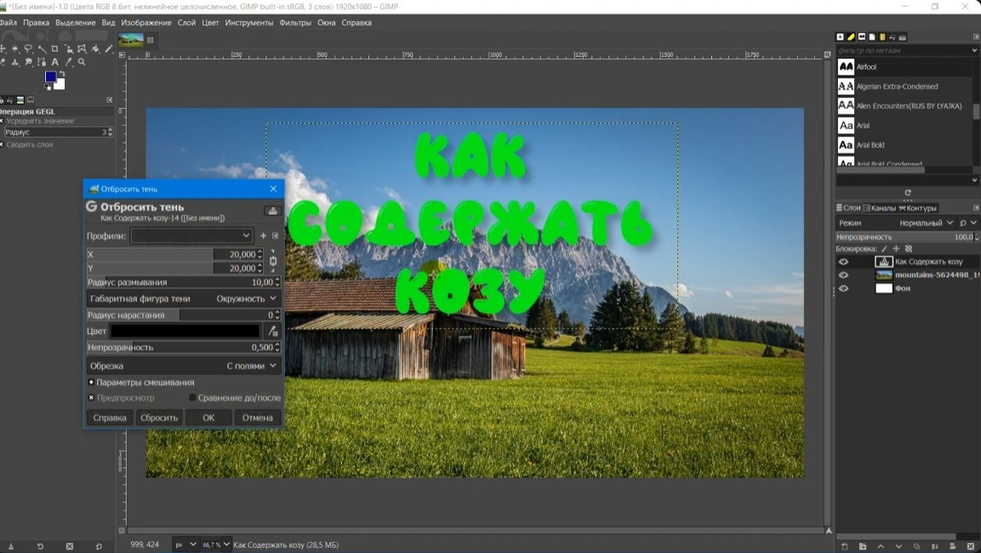981x553 pixels.
Task: Open Габаритная фигура тени dropdown
Action: coord(183,299)
